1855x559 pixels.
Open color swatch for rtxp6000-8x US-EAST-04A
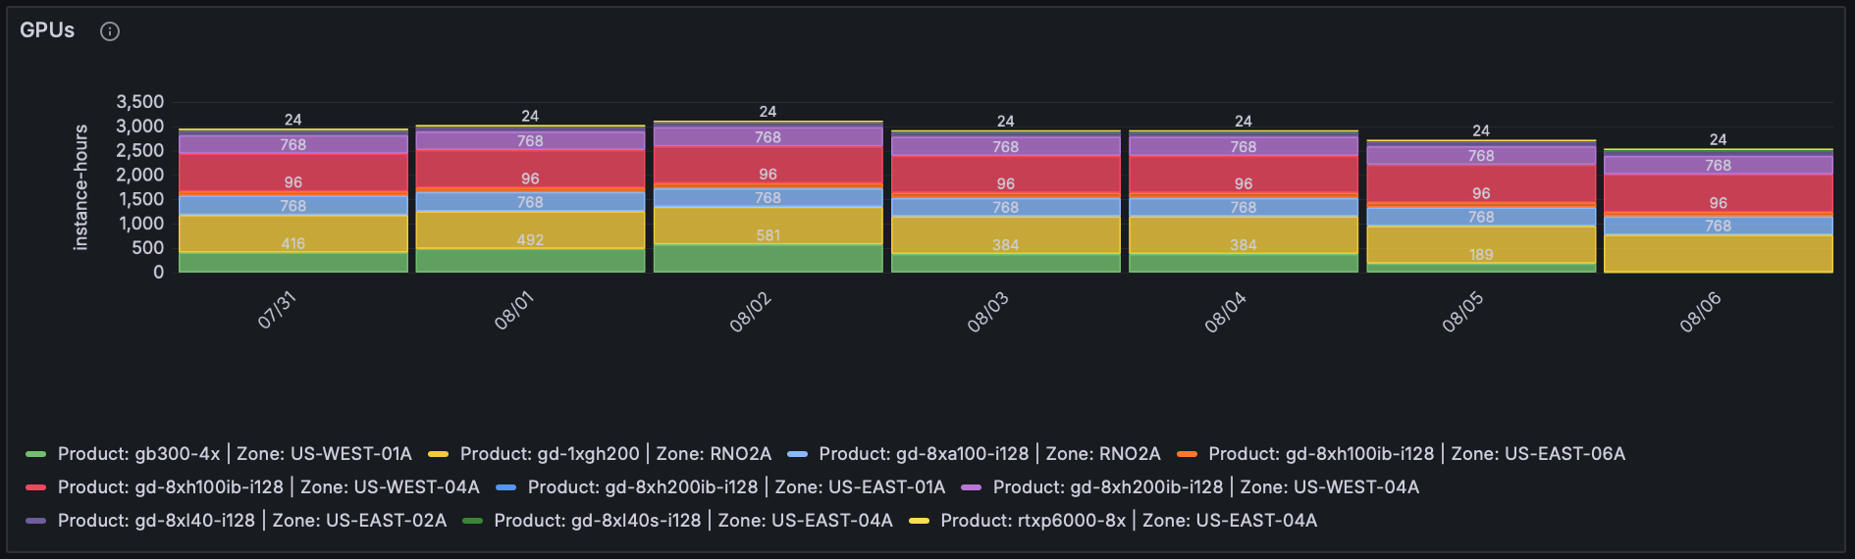pyautogui.click(x=919, y=521)
